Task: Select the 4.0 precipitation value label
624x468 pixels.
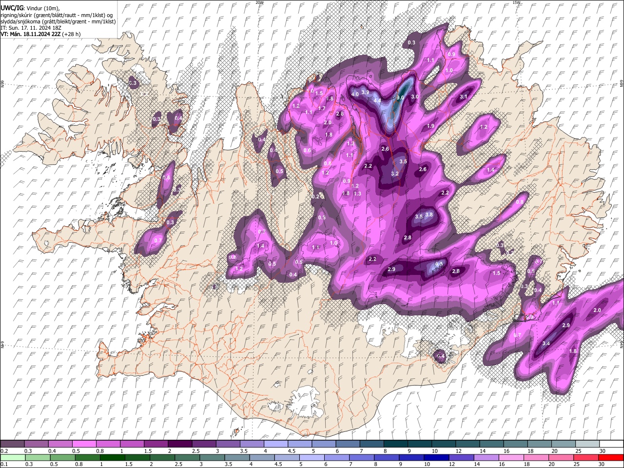Action: 355,94
